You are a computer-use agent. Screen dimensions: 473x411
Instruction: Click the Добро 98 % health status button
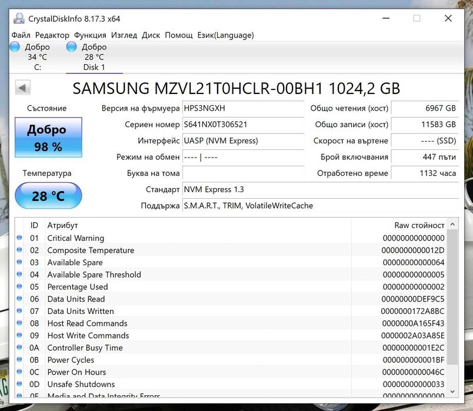48,138
